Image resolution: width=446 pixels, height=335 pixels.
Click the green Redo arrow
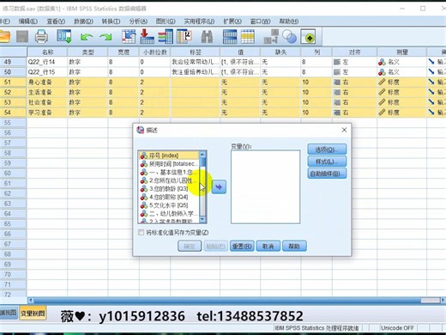point(105,37)
